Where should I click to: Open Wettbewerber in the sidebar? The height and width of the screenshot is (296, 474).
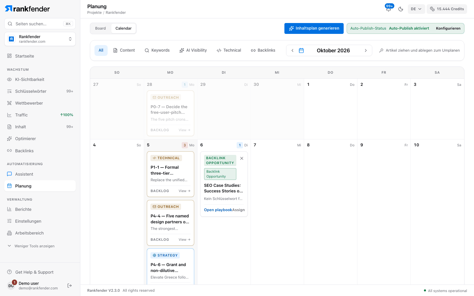tap(40, 103)
